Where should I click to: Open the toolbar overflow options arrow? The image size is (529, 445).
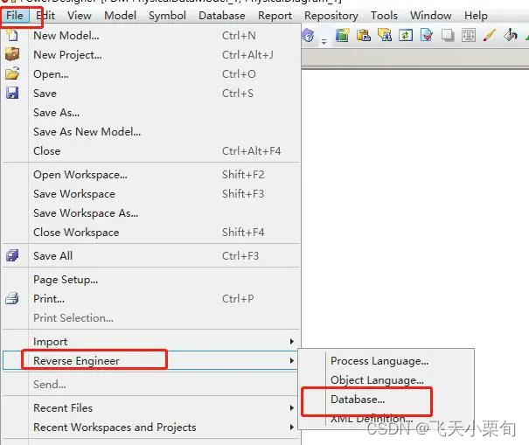point(324,42)
